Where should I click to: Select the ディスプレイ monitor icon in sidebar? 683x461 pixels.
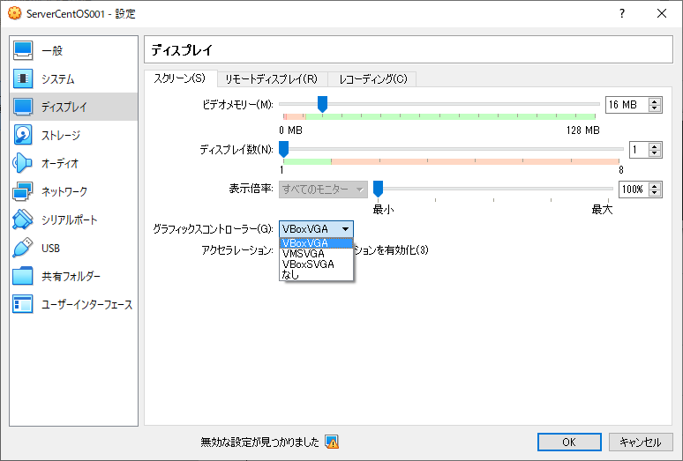(x=23, y=107)
